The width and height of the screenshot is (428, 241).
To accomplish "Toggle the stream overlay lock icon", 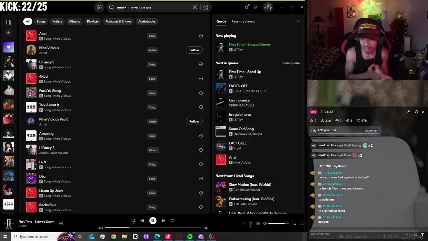I will pyautogui.click(x=409, y=112).
